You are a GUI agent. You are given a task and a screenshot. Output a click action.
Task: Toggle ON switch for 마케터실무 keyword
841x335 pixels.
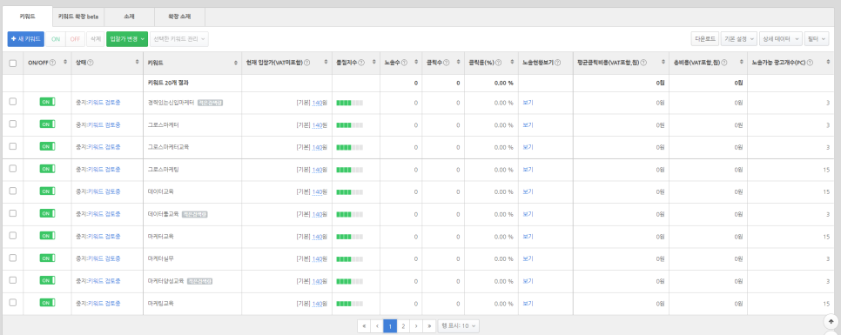[x=47, y=258]
